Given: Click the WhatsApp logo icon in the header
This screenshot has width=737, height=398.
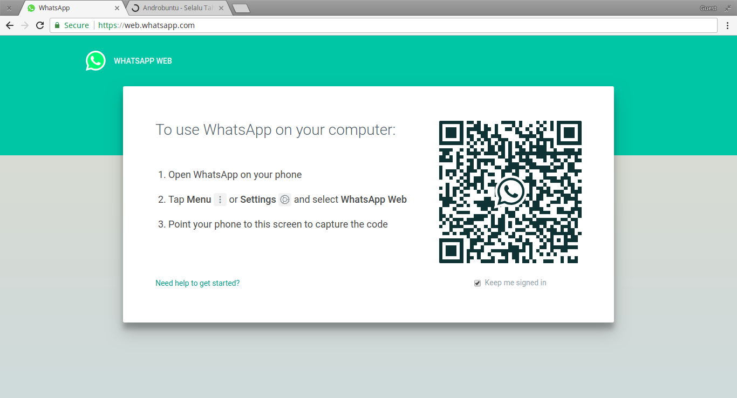Looking at the screenshot, I should (95, 60).
